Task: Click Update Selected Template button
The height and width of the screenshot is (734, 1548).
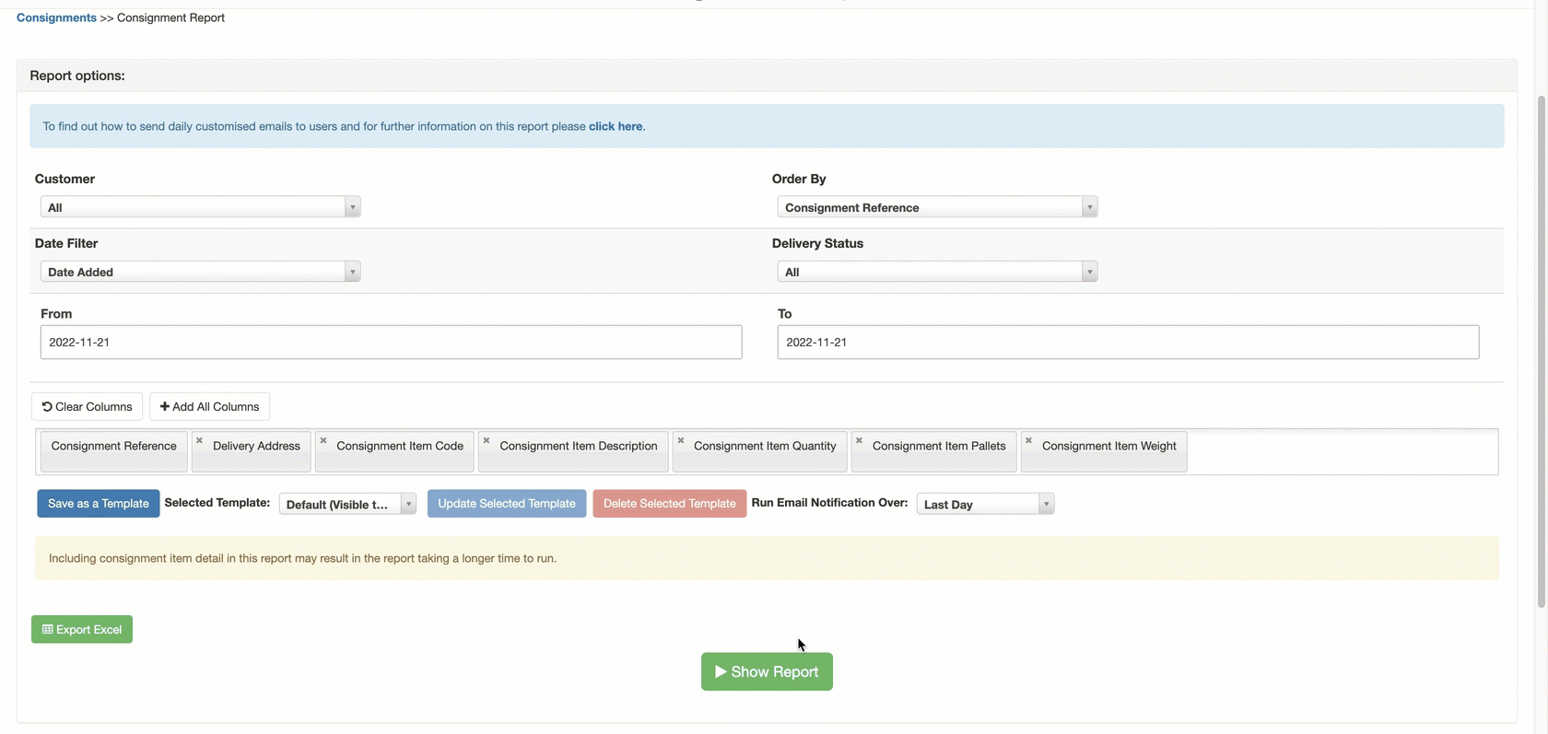Action: [x=507, y=503]
